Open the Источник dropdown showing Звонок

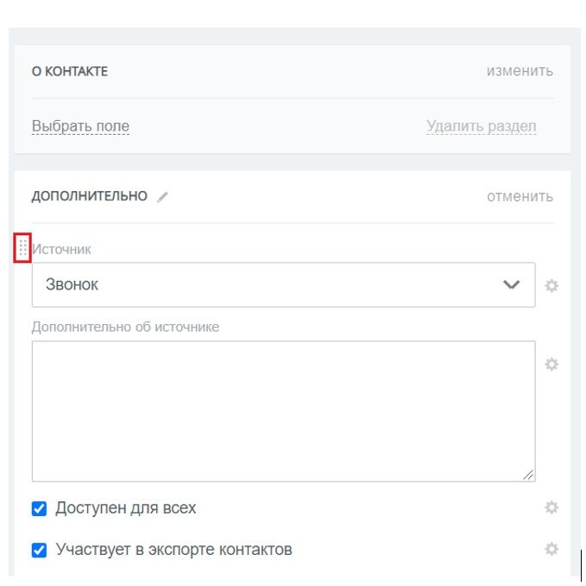[268, 284]
